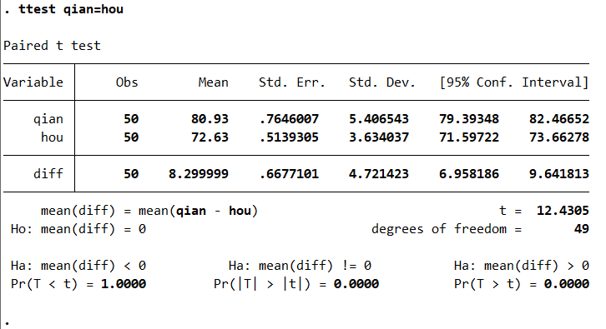Click the 'degrees of freedom =' label

point(447,229)
